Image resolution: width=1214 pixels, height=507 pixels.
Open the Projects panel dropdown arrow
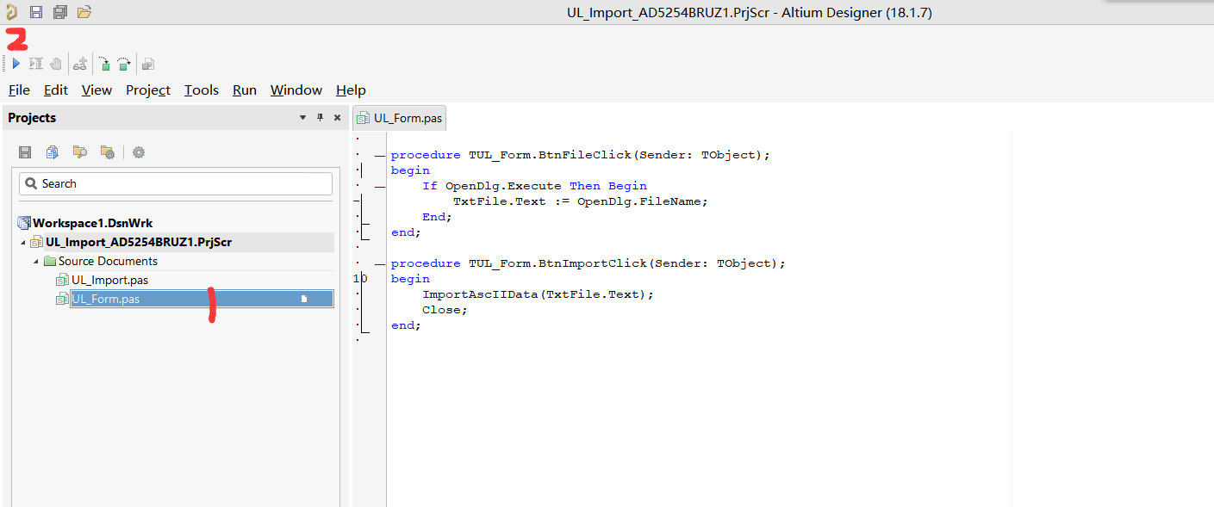(x=302, y=117)
